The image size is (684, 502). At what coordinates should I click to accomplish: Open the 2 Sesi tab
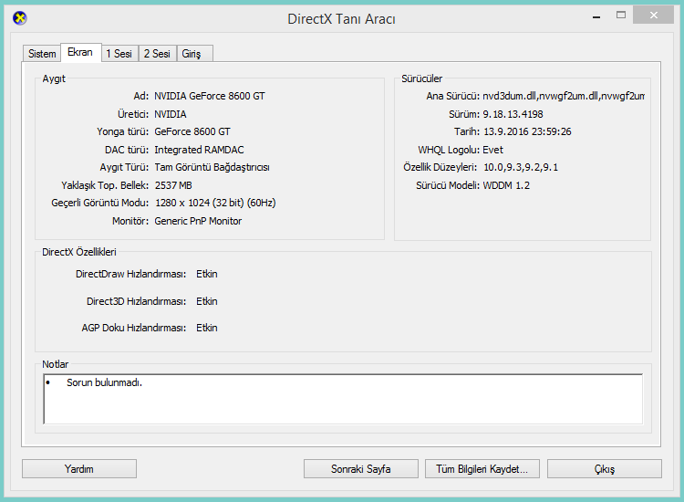(x=158, y=54)
